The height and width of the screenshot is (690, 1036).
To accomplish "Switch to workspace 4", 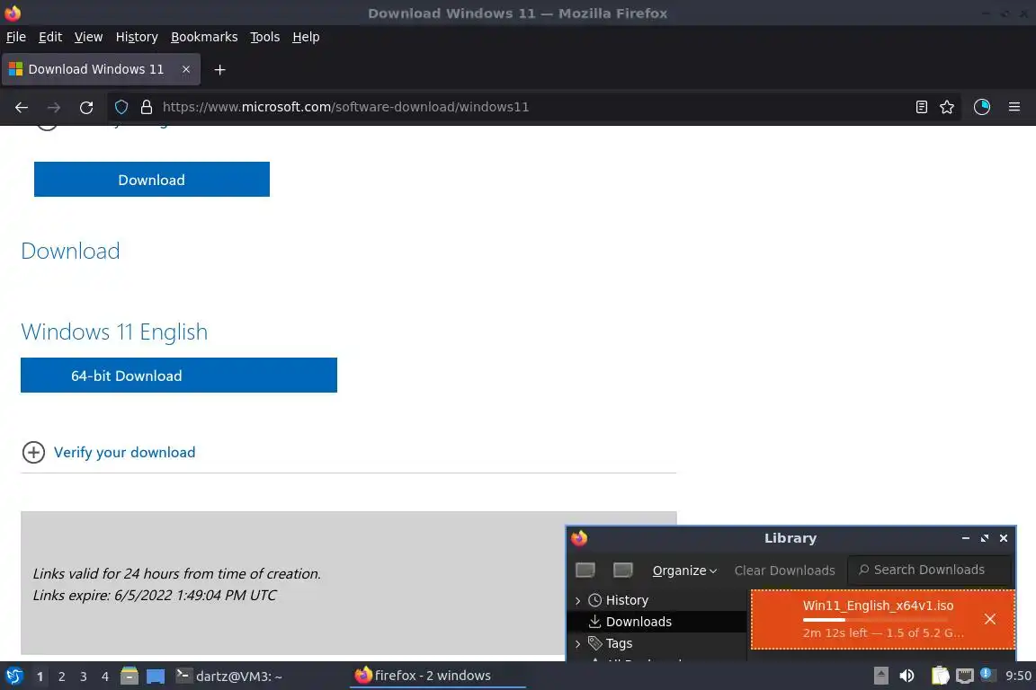I will [x=105, y=677].
